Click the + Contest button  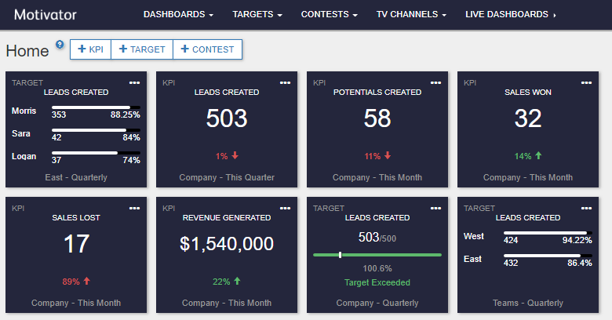207,49
